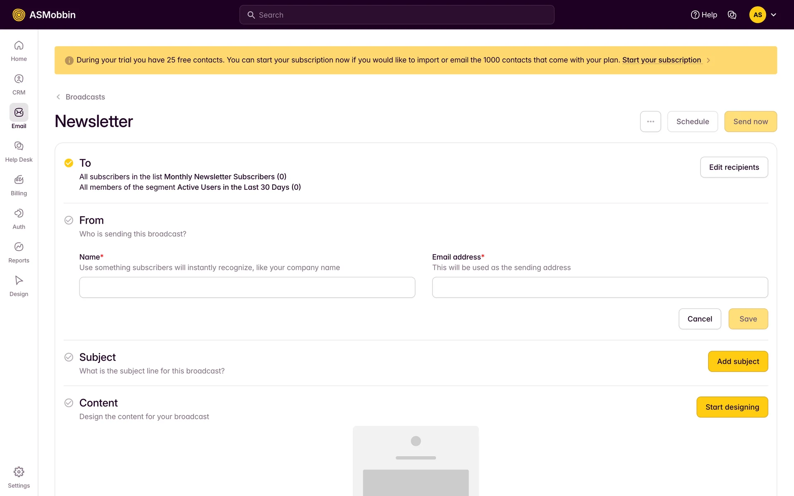The image size is (794, 496).
Task: Open the Help menu in header
Action: [704, 15]
